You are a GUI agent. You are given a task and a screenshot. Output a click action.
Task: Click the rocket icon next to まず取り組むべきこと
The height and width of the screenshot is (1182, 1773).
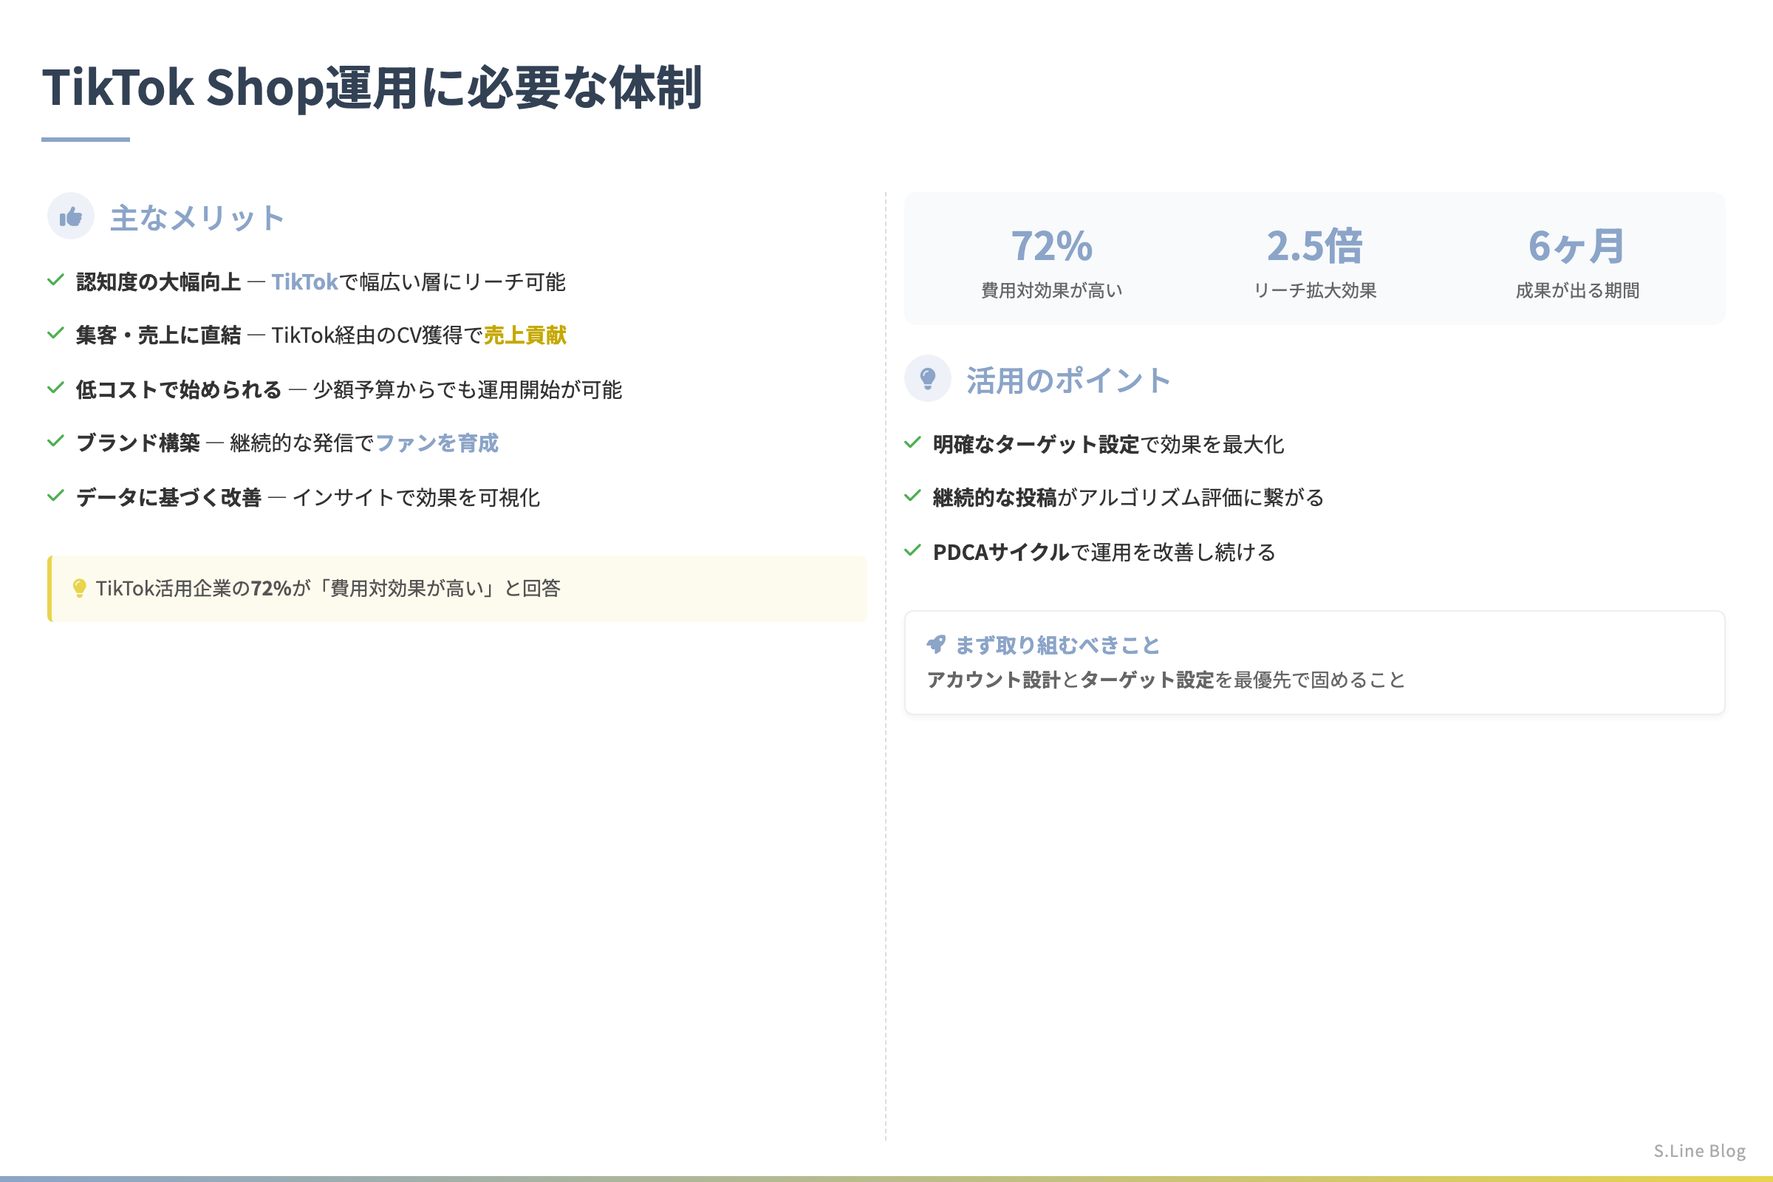tap(936, 644)
